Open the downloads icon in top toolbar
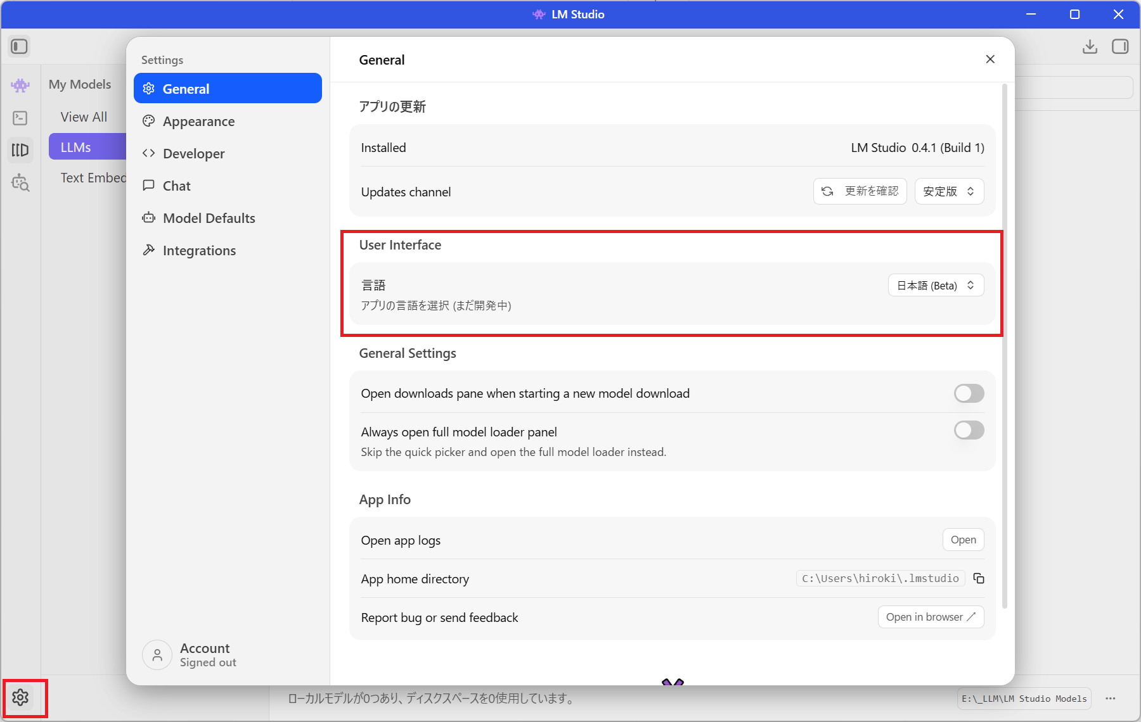This screenshot has height=722, width=1141. pos(1090,47)
